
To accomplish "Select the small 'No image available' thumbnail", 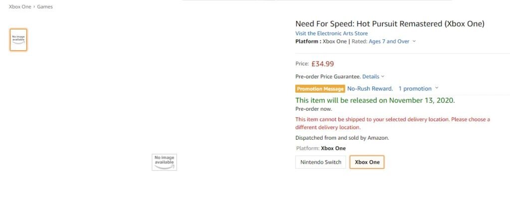I will tap(18, 40).
